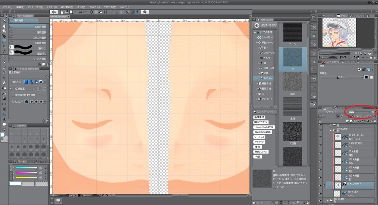Open the グレー expression color dropdown
This screenshot has width=378, height=205.
[x=342, y=77]
